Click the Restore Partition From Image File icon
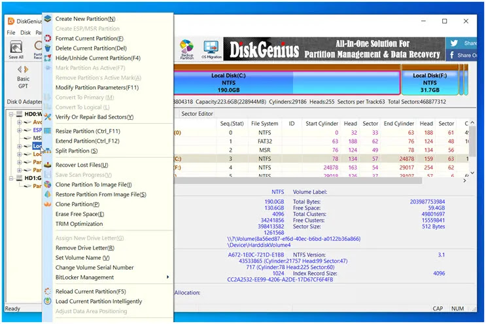486x324 pixels. [x=47, y=194]
